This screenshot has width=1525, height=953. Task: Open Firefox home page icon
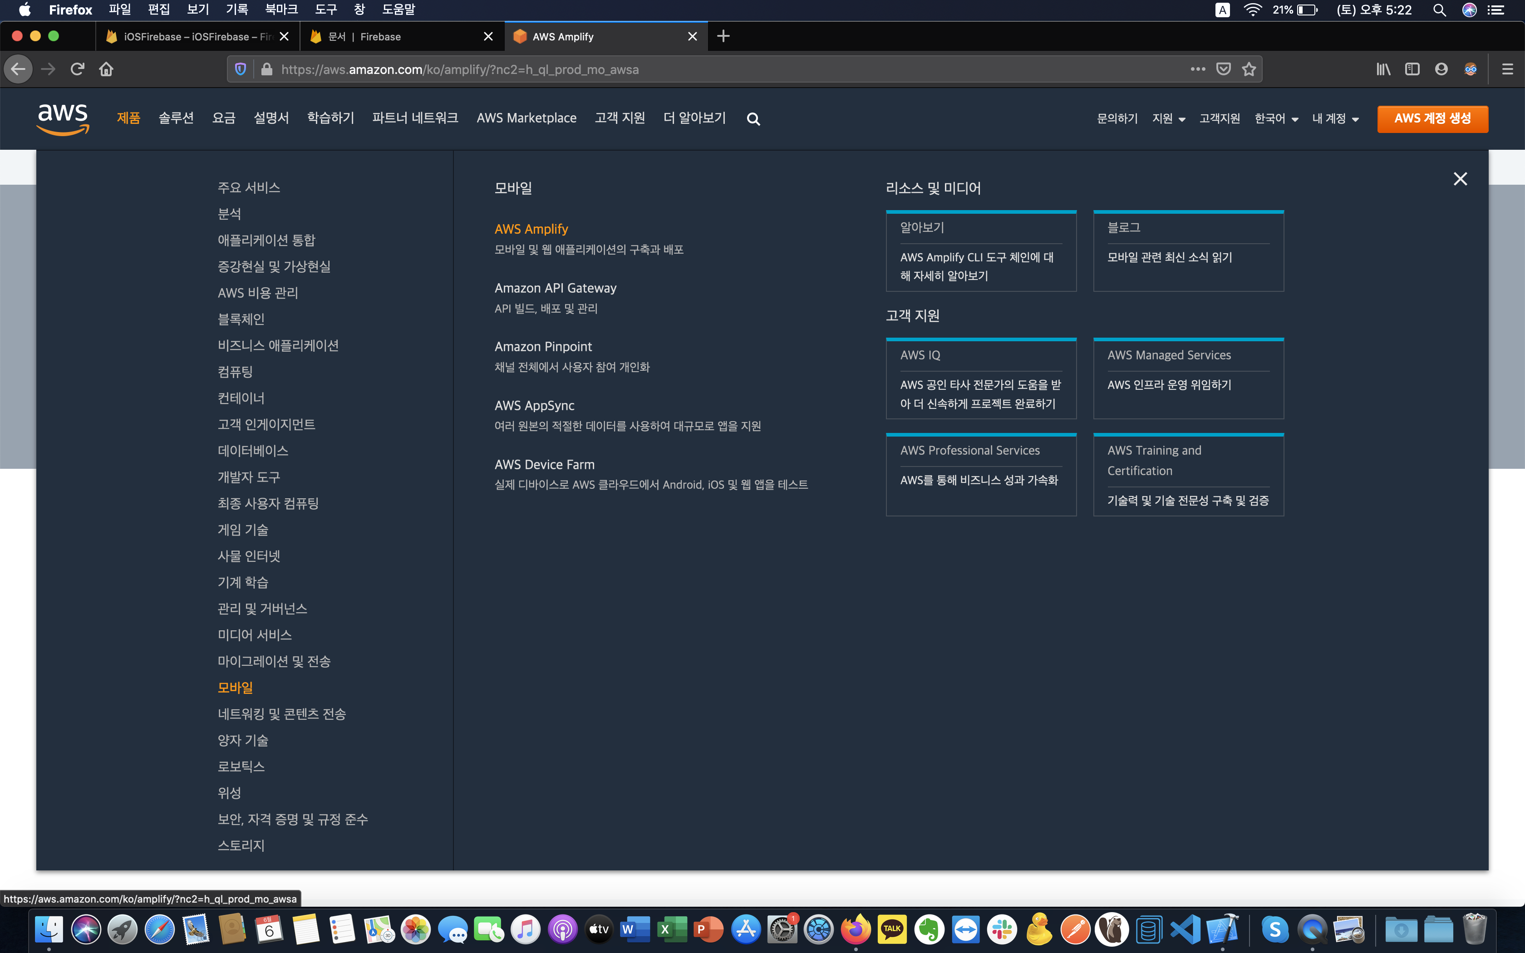click(106, 69)
